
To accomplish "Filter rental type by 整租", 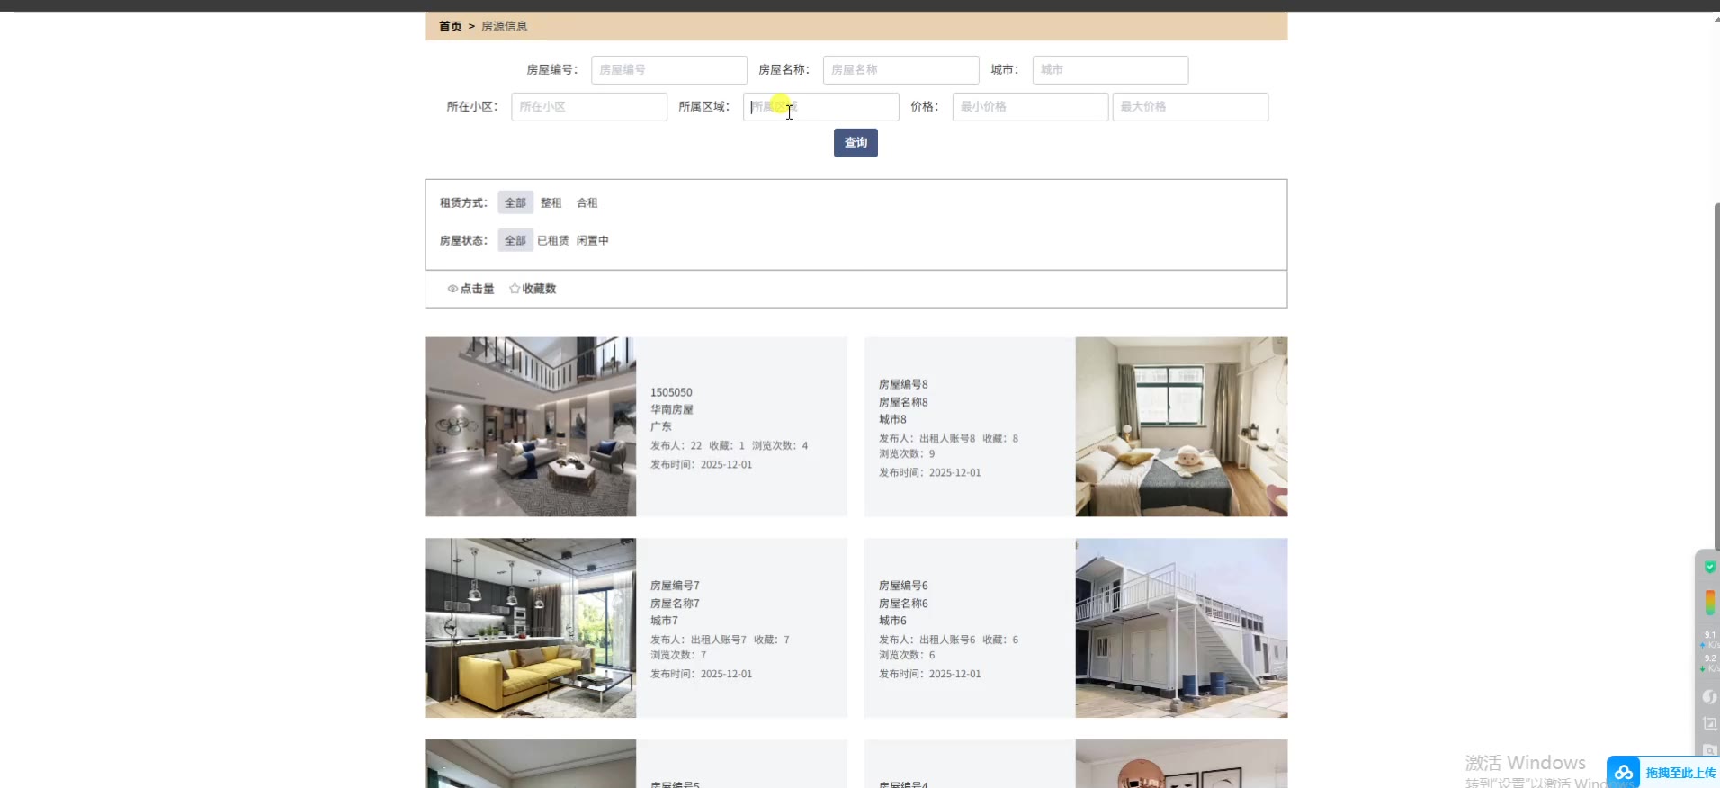I will tap(551, 203).
